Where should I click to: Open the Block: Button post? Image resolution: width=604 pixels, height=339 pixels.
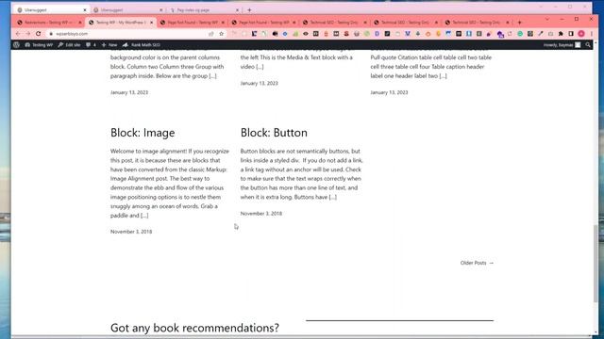pos(274,133)
